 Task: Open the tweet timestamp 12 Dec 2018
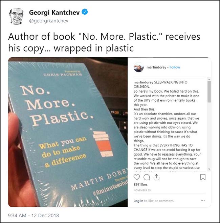pyautogui.click(x=34, y=216)
